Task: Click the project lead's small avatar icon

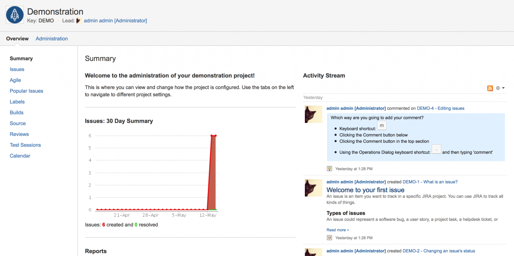Action: (x=79, y=21)
